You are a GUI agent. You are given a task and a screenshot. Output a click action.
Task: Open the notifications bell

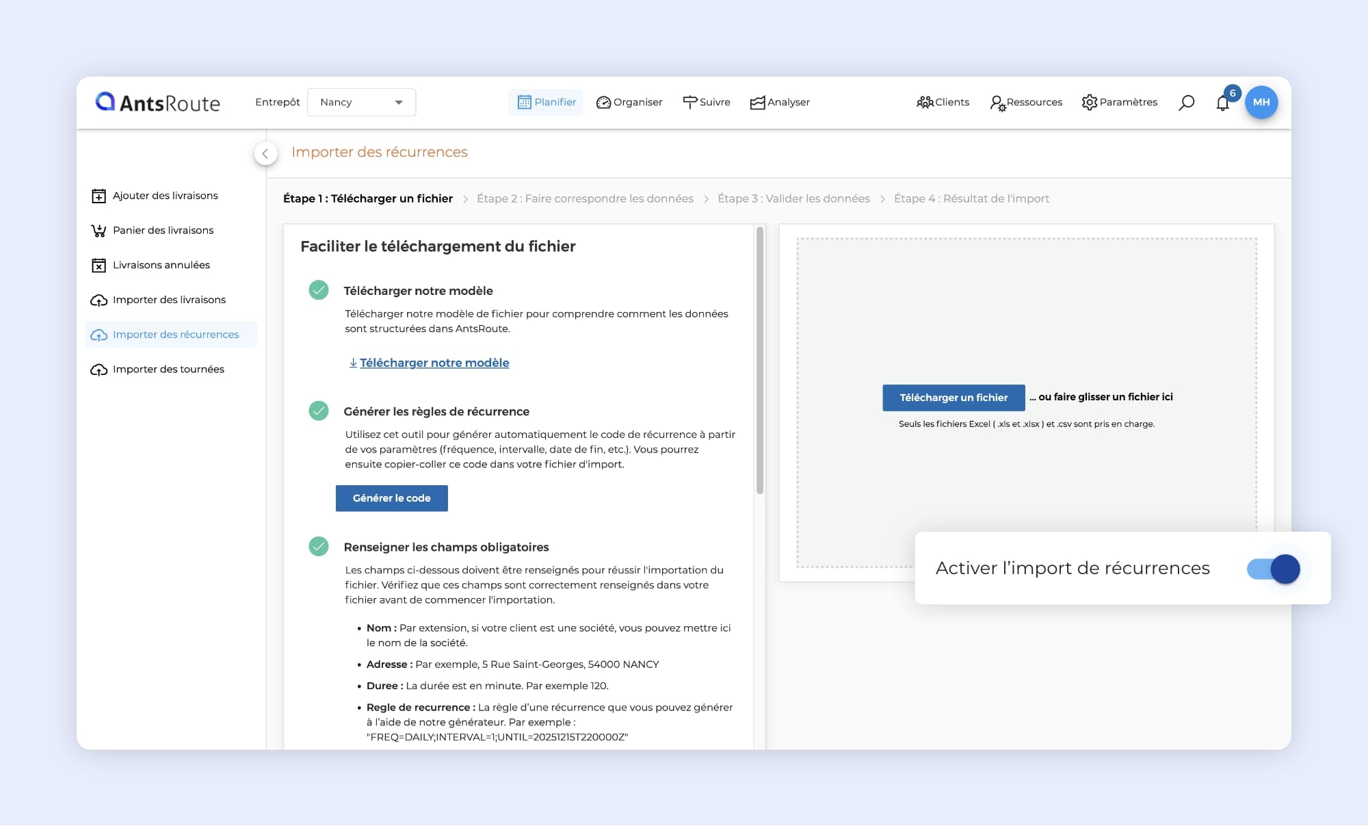pyautogui.click(x=1222, y=103)
